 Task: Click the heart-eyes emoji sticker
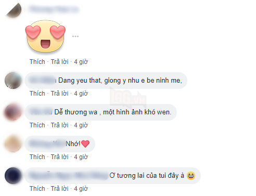click(x=45, y=36)
